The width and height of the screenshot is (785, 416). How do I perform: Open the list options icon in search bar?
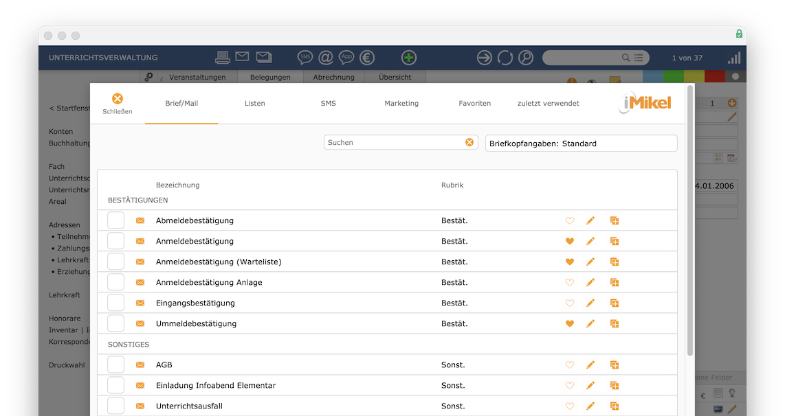tap(639, 58)
